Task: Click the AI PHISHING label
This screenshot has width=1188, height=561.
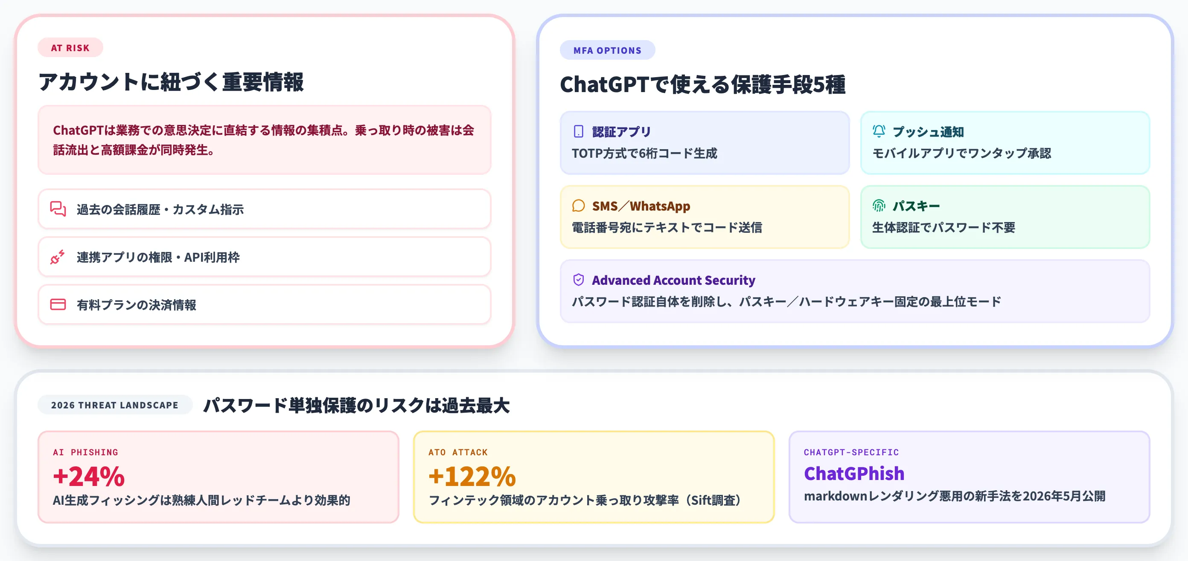Action: tap(85, 452)
